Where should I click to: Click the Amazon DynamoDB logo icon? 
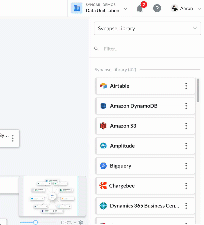point(103,106)
